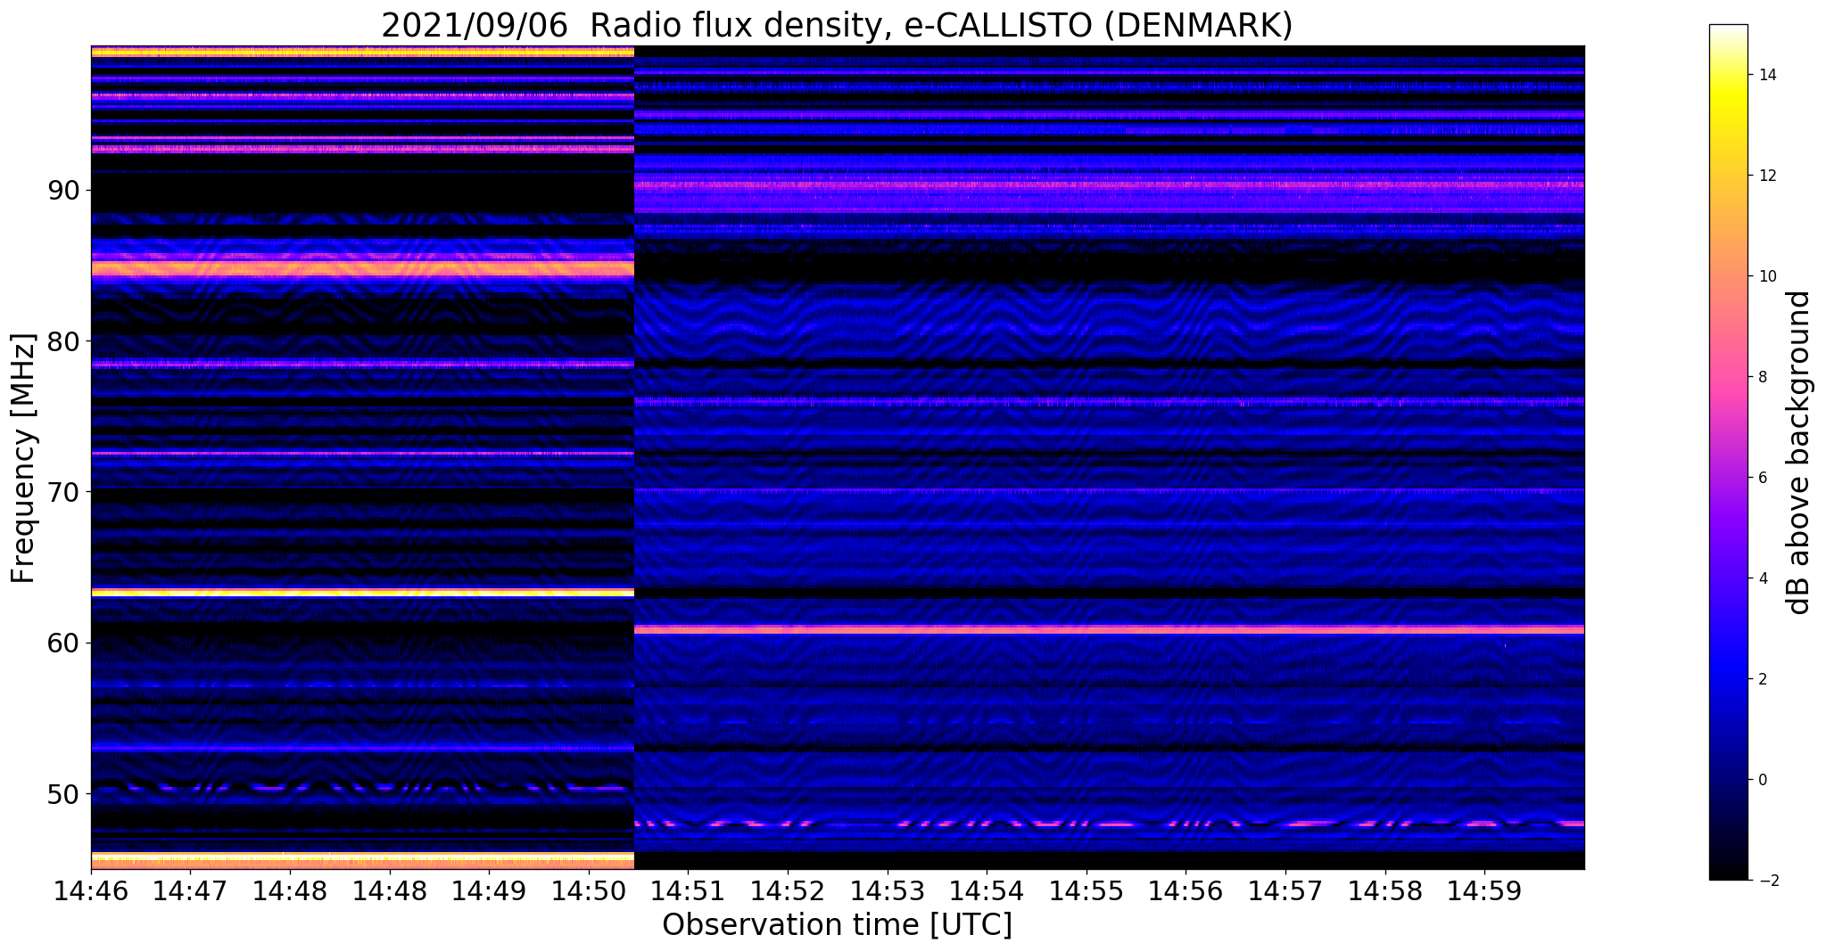
Task: Click the bright yellow band near 63 MHz
Action: pyautogui.click(x=362, y=592)
